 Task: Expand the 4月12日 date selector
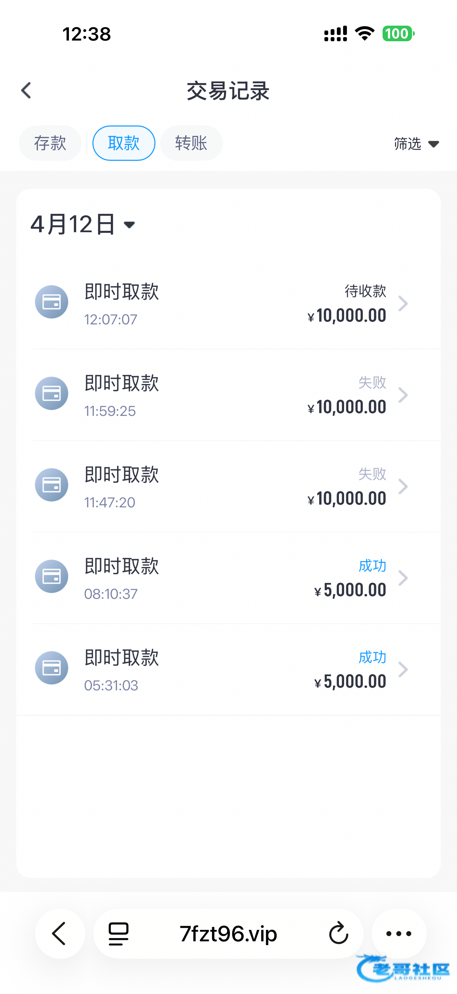[x=83, y=224]
